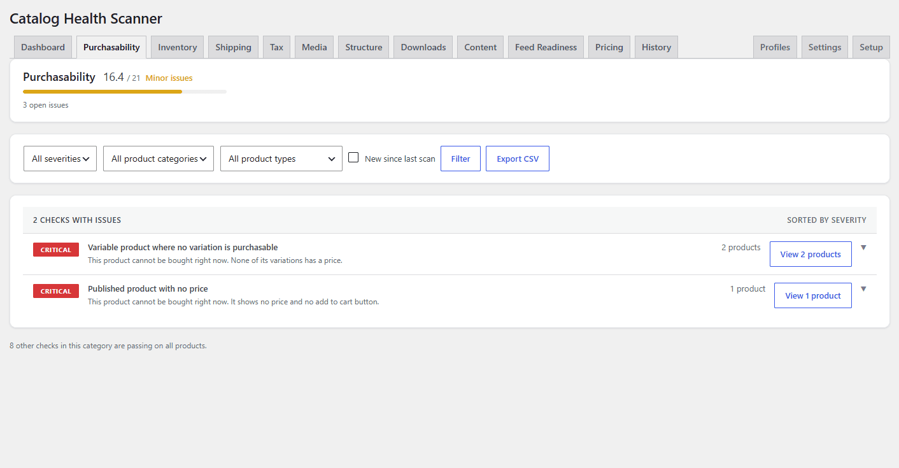Open the Pricing tab
Screen dimensions: 899x468
pyautogui.click(x=609, y=47)
